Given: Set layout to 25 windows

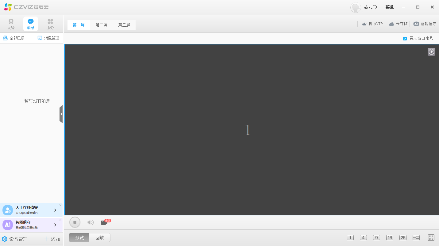Looking at the screenshot, I should (403, 238).
